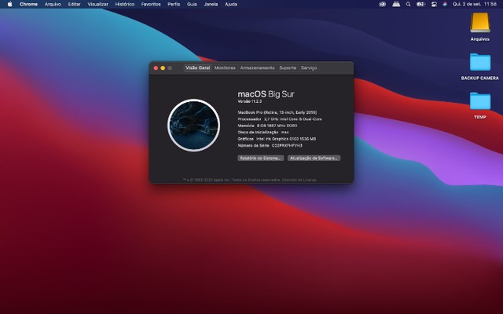Switch to the Suporte tab
Image resolution: width=503 pixels, height=314 pixels.
click(288, 68)
